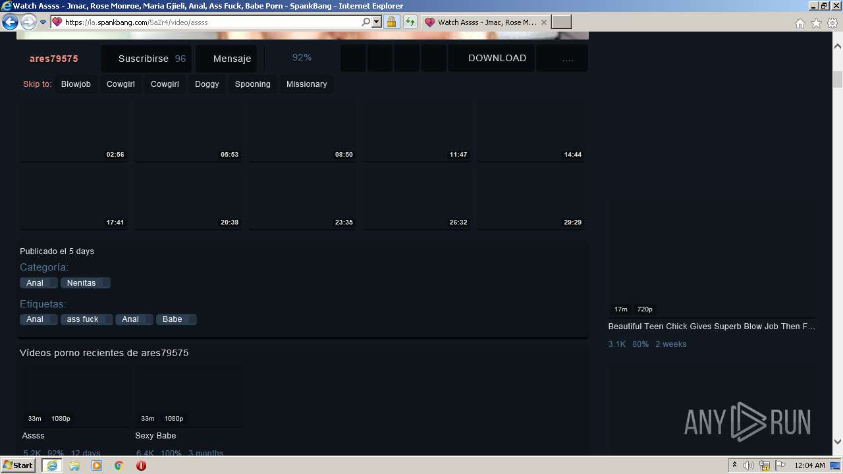Jump to preview frame at 26:32

point(417,197)
